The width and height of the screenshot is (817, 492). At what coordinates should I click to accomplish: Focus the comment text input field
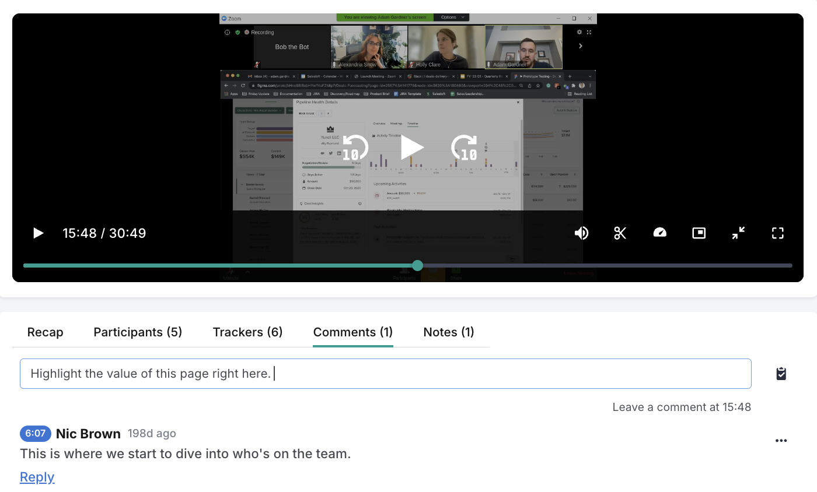pyautogui.click(x=385, y=374)
